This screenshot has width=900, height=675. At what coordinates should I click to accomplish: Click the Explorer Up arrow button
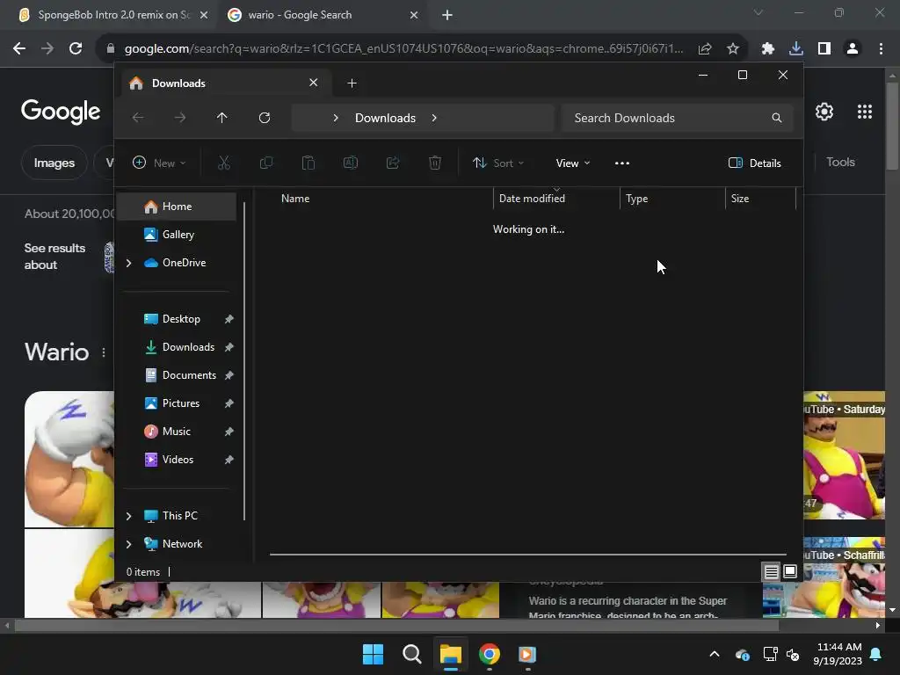click(x=222, y=118)
